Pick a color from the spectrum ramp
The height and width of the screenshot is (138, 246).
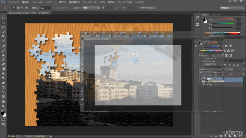click(x=222, y=33)
